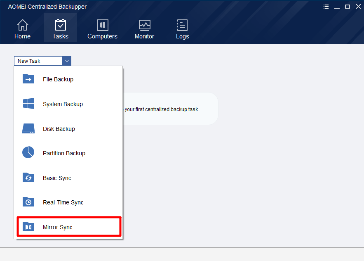Open the Computers icon
The image size is (364, 261).
(x=102, y=25)
